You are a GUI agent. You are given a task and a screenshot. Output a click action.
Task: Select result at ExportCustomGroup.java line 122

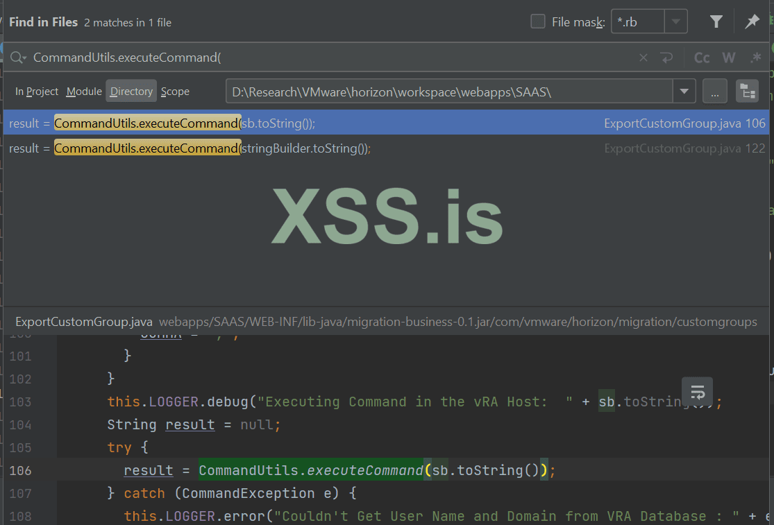[387, 148]
